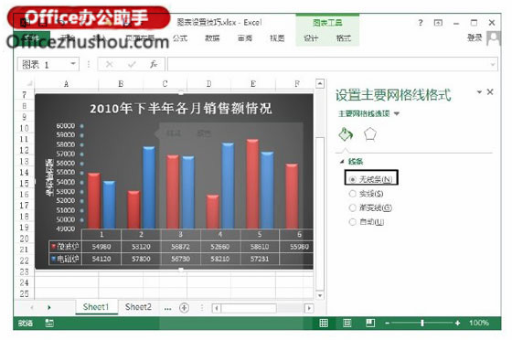The width and height of the screenshot is (512, 340).
Task: Open the Fill & Line paint bucket options
Action: coord(346,134)
